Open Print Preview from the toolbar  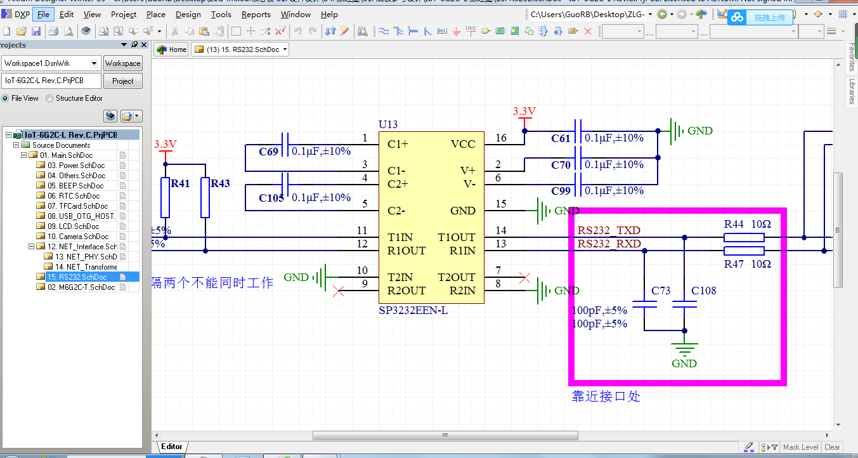tap(68, 31)
